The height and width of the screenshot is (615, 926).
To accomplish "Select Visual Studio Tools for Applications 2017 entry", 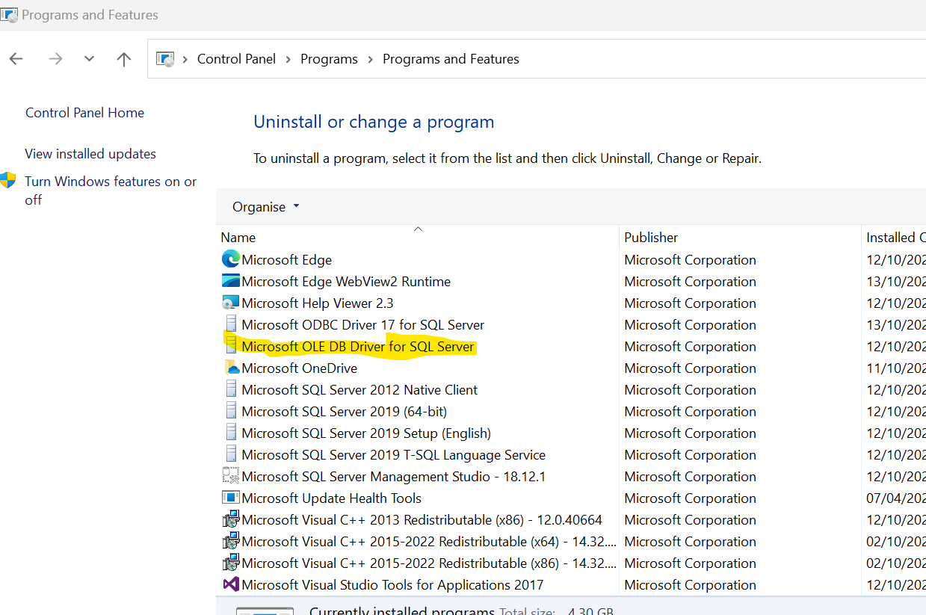I will [x=392, y=585].
